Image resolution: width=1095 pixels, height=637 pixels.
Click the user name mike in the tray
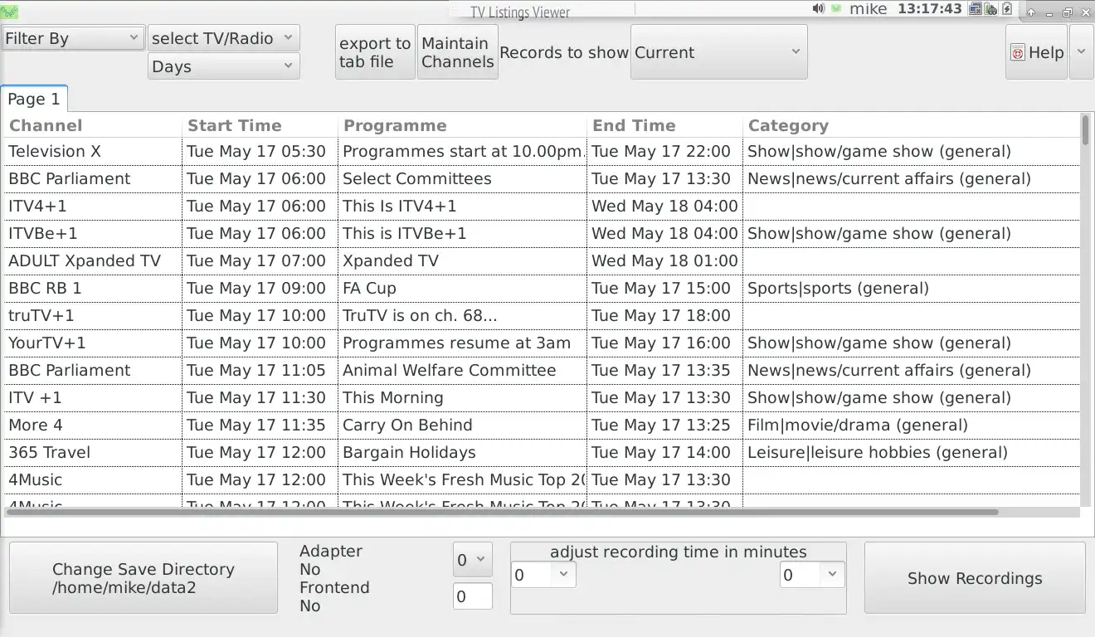tap(869, 9)
